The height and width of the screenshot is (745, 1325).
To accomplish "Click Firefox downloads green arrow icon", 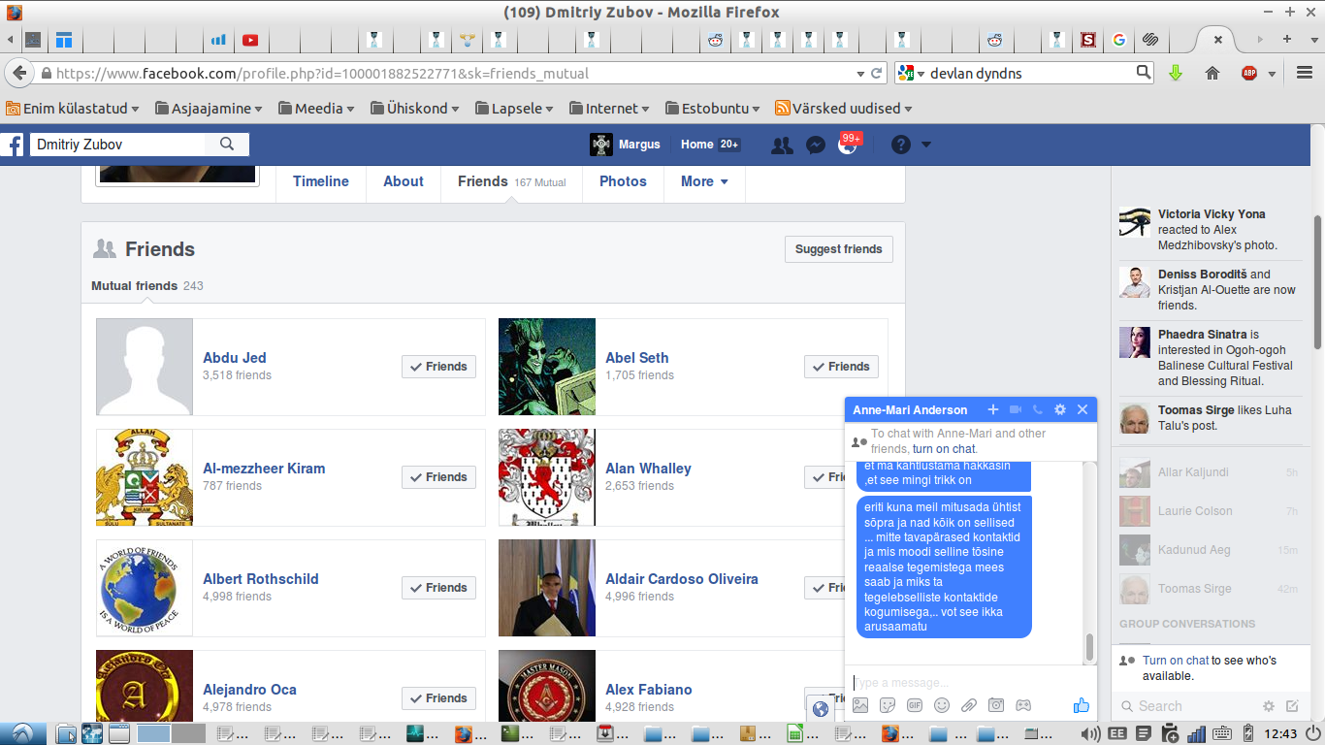I will 1176,73.
